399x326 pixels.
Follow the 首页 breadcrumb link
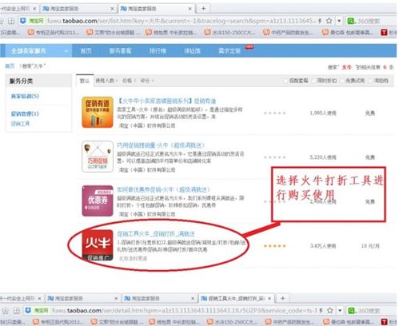pos(10,66)
